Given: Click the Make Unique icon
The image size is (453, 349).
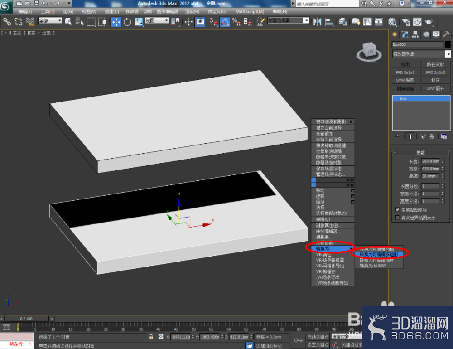Looking at the screenshot, I should coord(423,137).
